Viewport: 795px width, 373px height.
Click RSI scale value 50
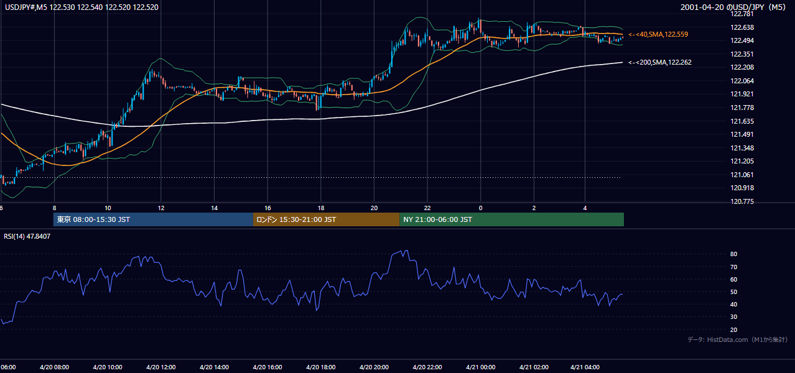click(x=733, y=292)
